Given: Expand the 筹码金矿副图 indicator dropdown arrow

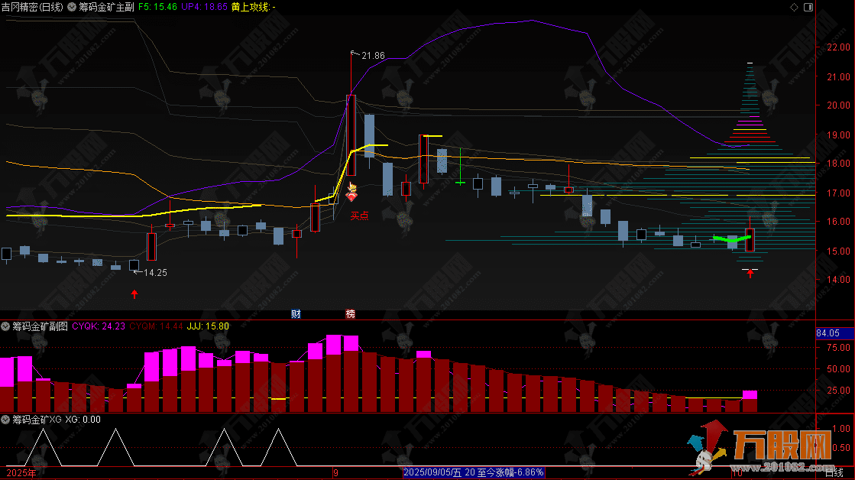Looking at the screenshot, I should pos(6,326).
